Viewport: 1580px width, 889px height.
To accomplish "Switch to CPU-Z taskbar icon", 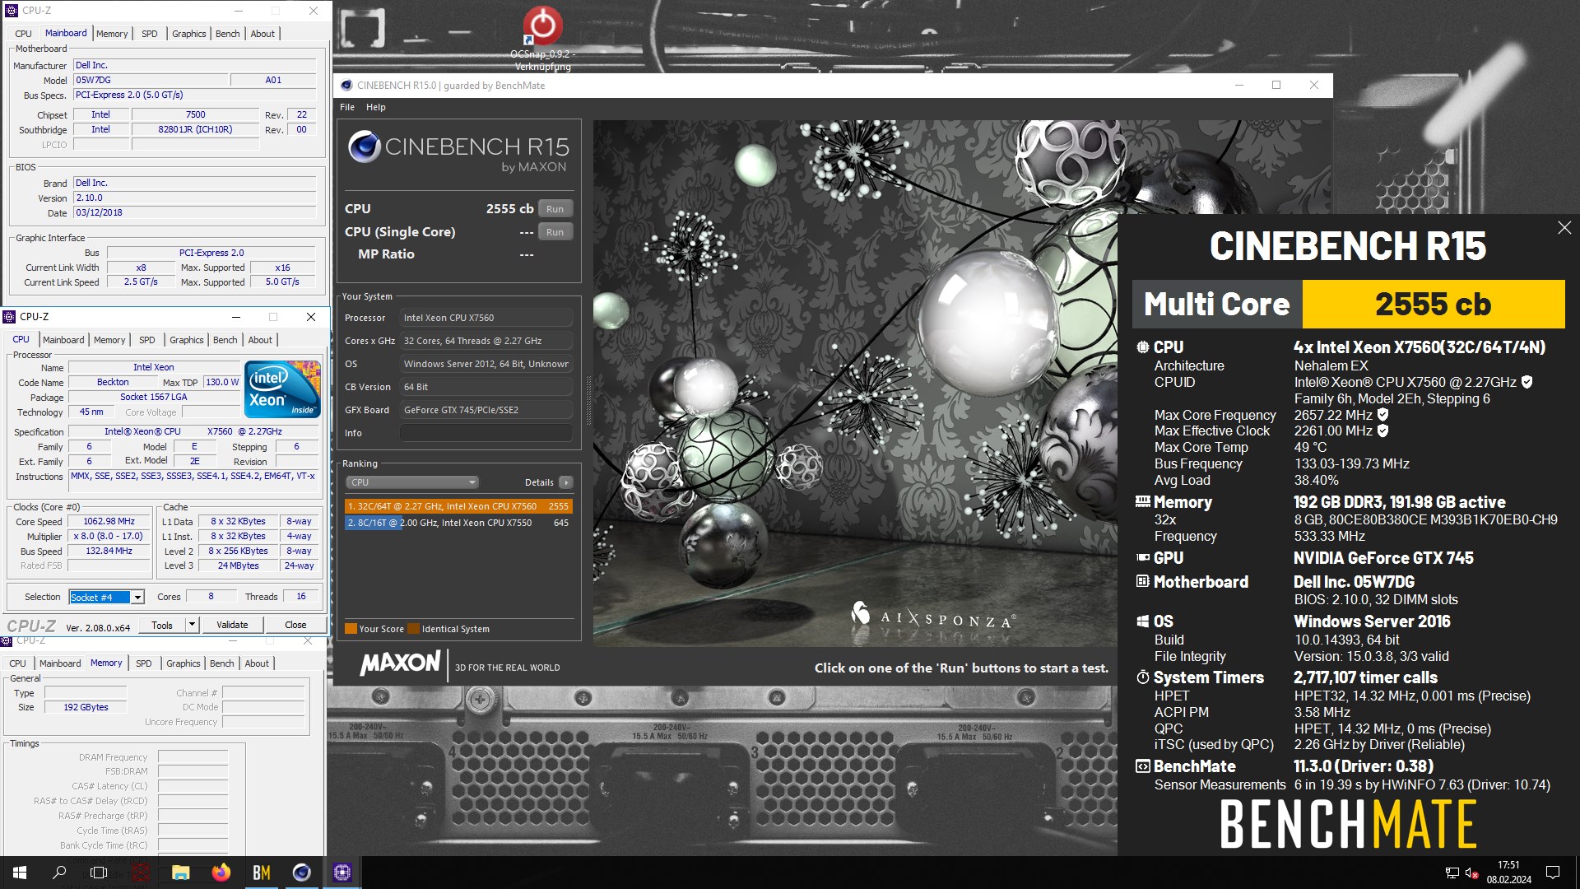I will (x=342, y=873).
